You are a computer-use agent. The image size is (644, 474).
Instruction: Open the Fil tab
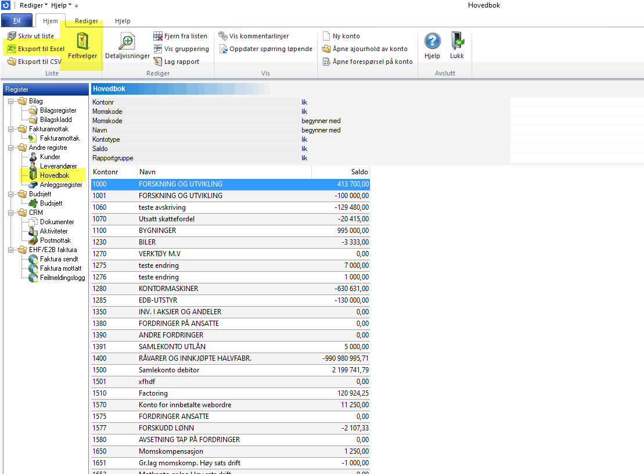[17, 21]
